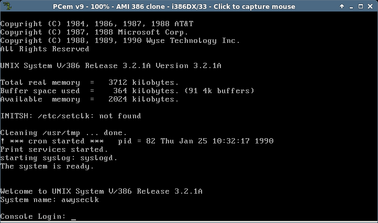Click the Buffer space used 364 kilobytes line
The image size is (378, 223).
[x=127, y=91]
